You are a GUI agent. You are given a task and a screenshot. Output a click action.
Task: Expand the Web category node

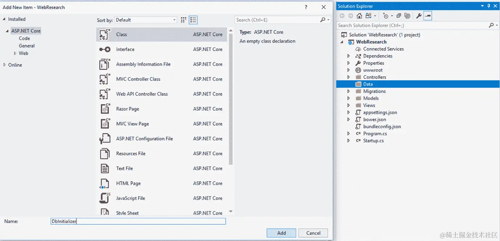tap(15, 53)
